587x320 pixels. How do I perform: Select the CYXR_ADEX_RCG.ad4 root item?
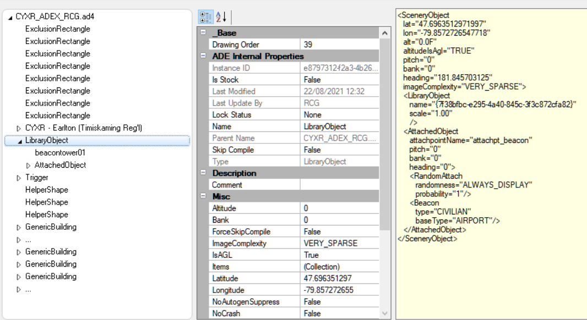coord(55,16)
